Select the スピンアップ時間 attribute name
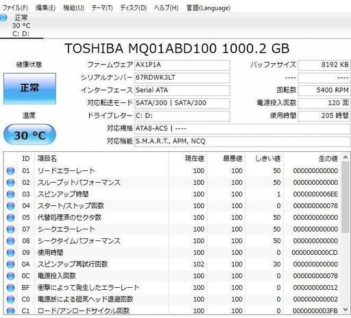 pyautogui.click(x=63, y=194)
